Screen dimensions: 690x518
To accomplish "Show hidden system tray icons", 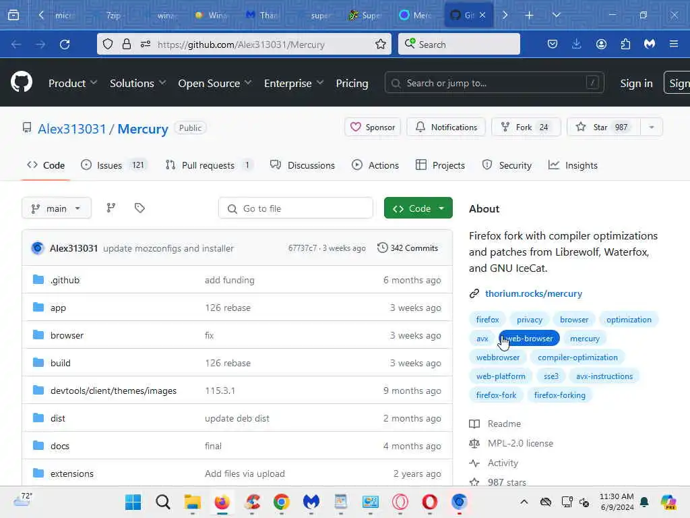I will click(524, 502).
